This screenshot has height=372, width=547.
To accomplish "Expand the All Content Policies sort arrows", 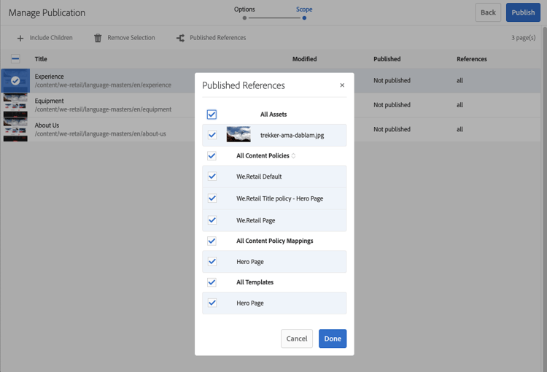I will click(x=293, y=155).
